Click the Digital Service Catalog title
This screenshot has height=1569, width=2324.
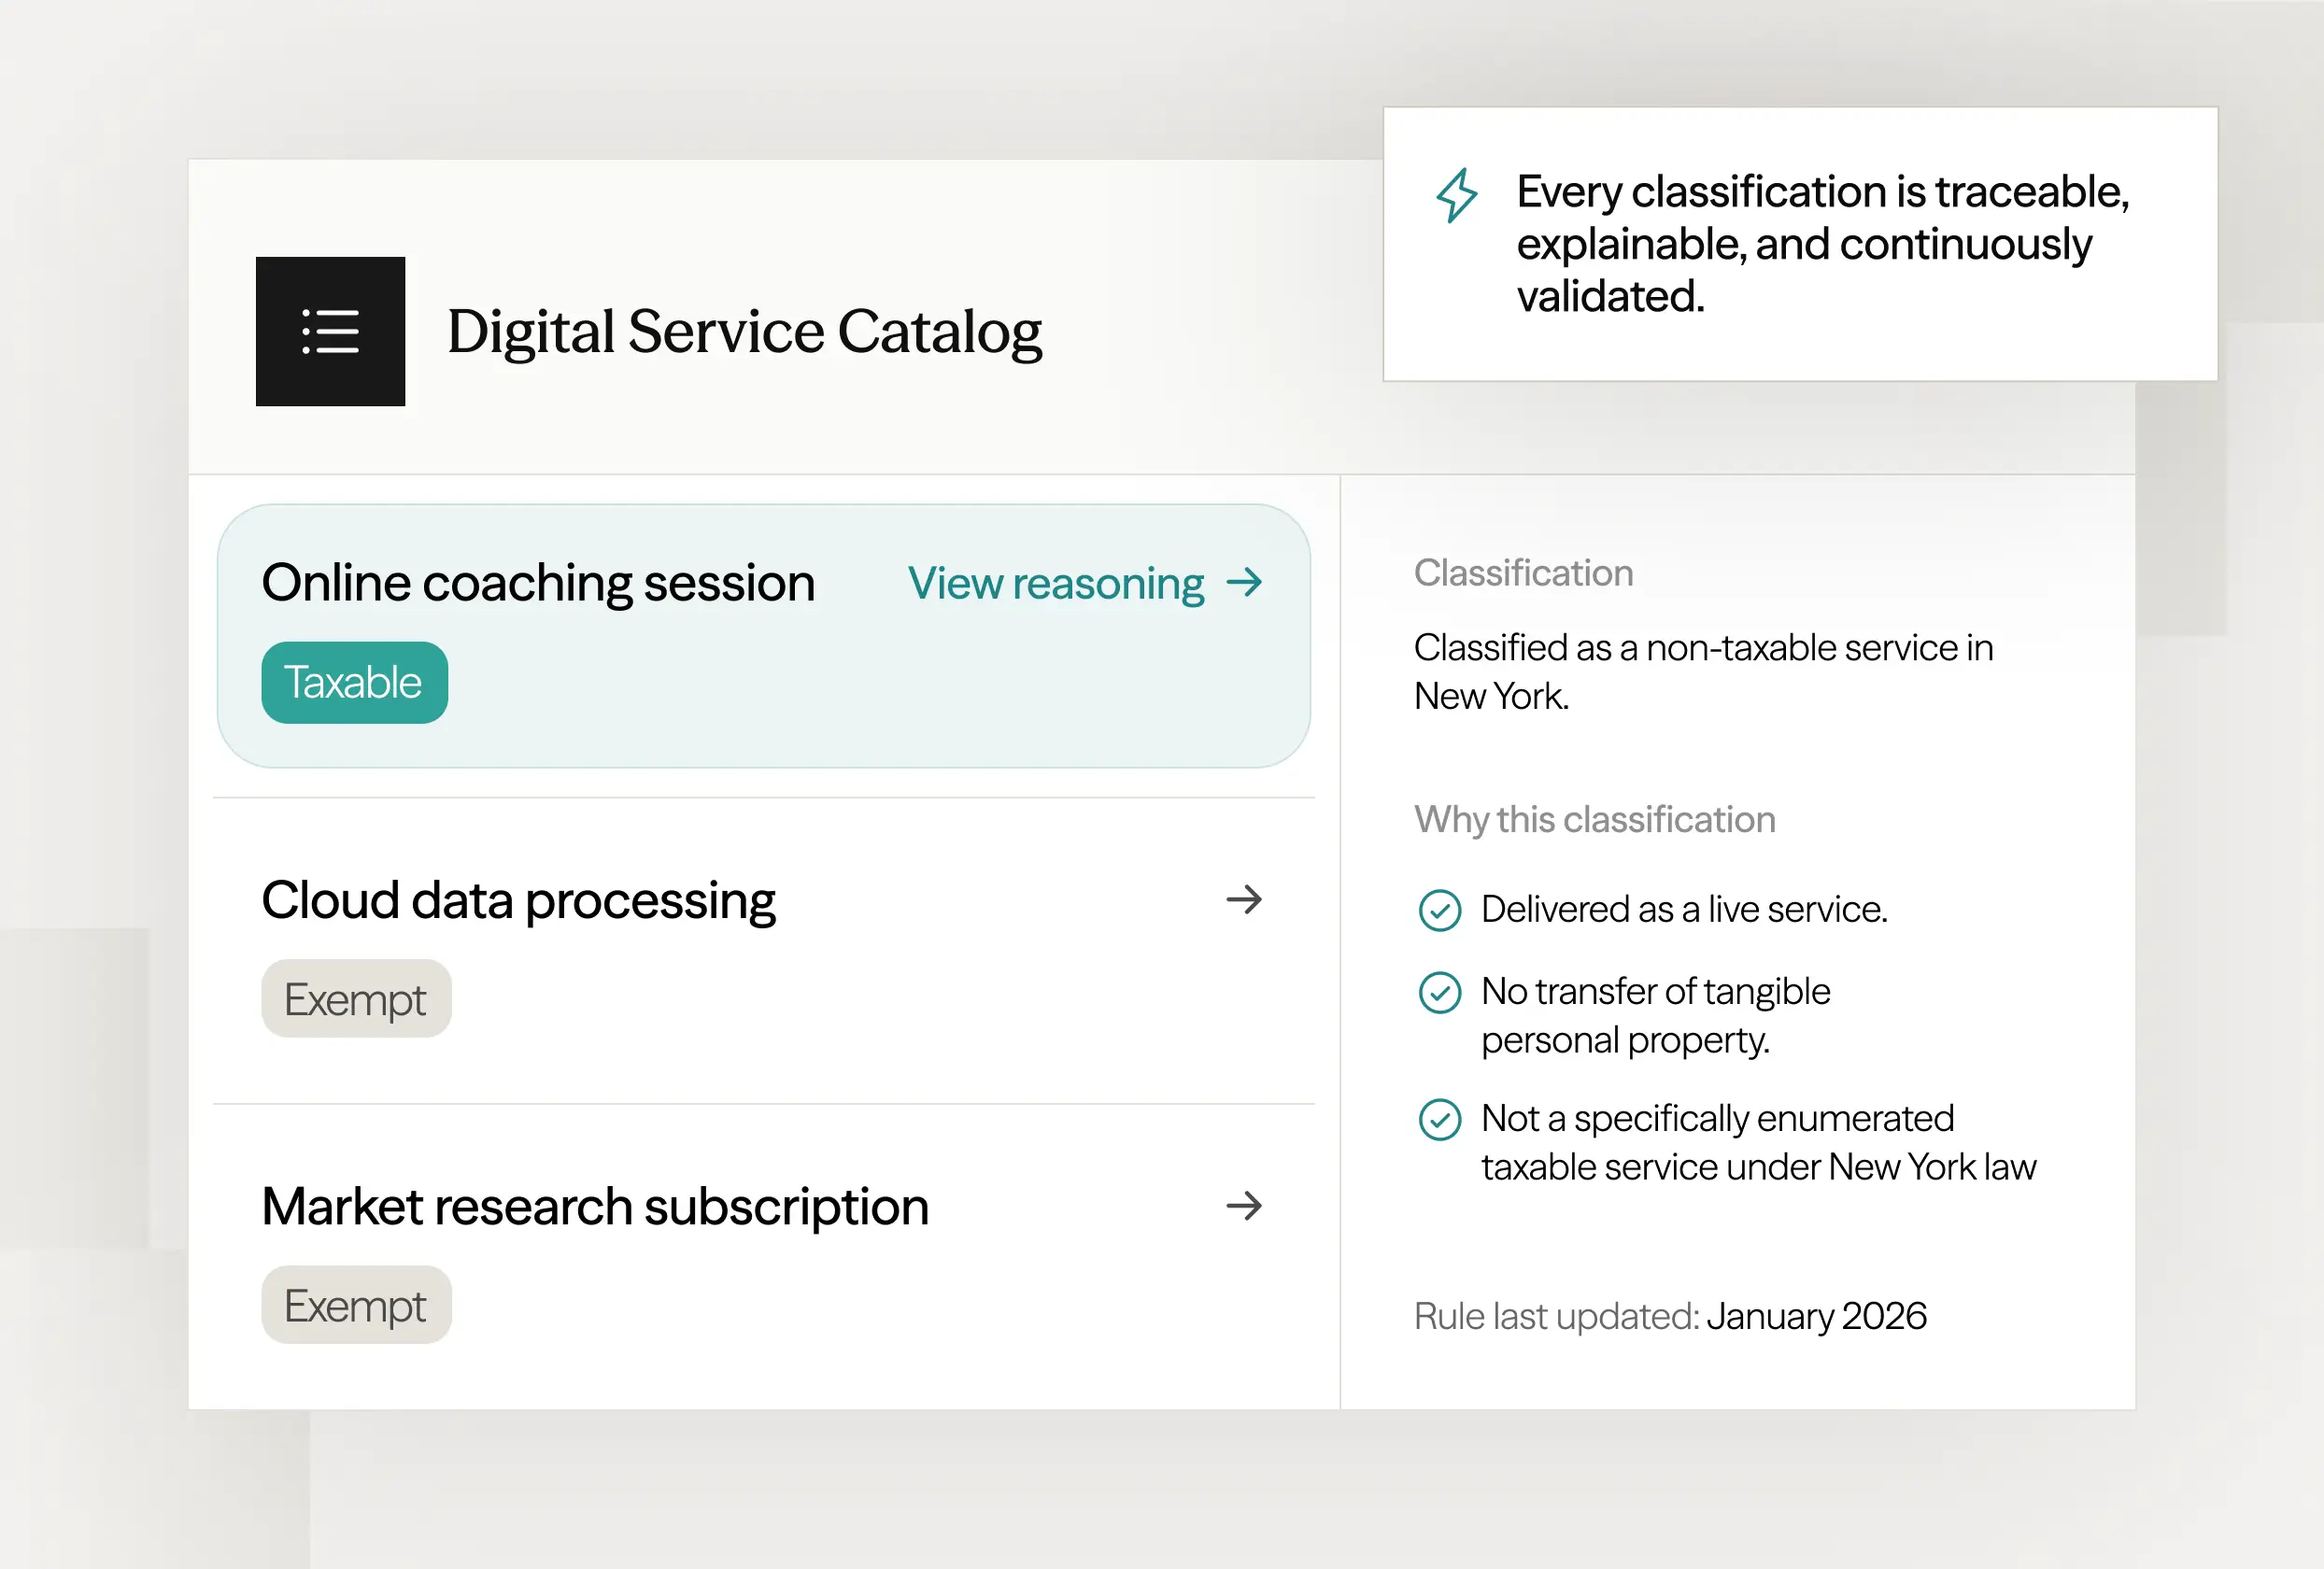click(x=744, y=331)
